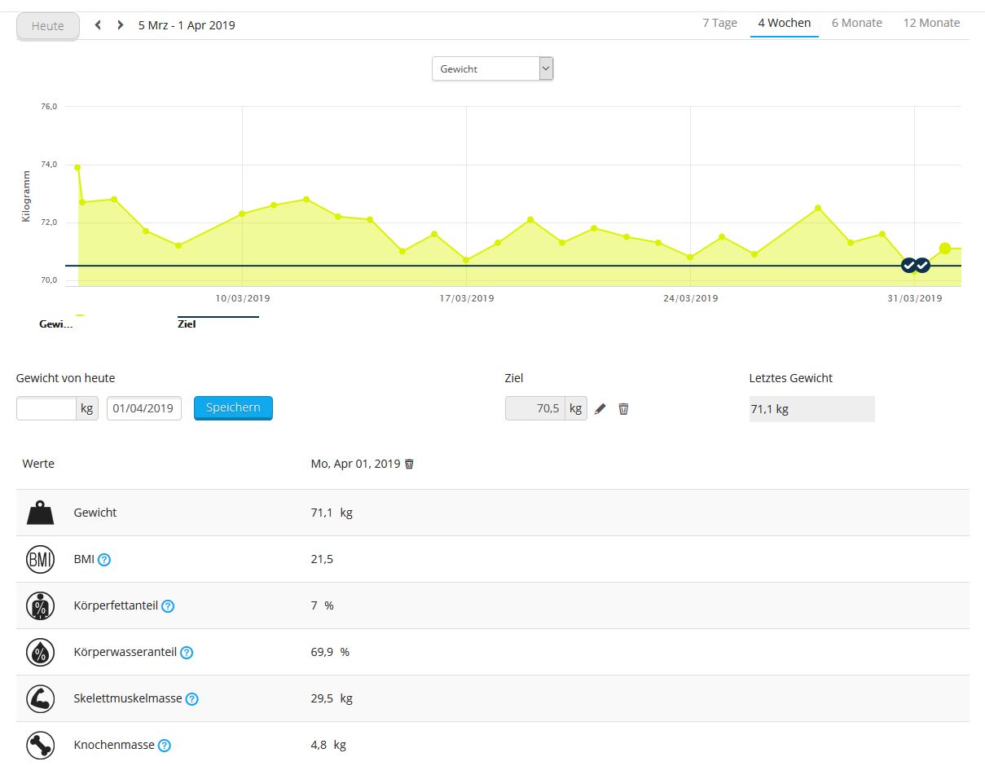
Task: Click the Gewicht von heute weight field
Action: (x=46, y=408)
